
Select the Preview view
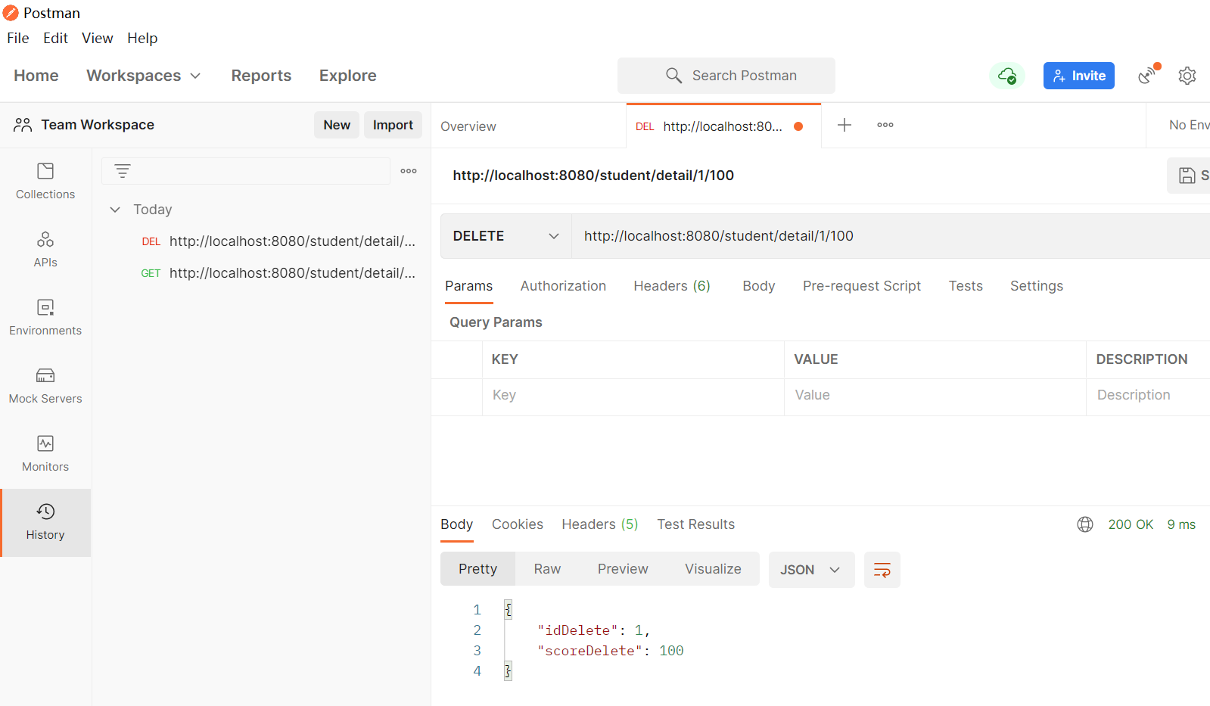pyautogui.click(x=623, y=569)
